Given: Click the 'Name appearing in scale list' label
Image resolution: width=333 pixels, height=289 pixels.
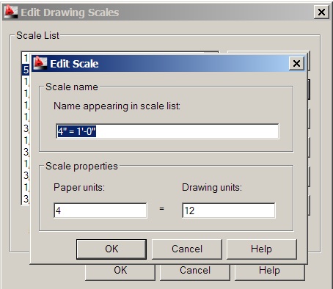Looking at the screenshot, I should tap(117, 106).
